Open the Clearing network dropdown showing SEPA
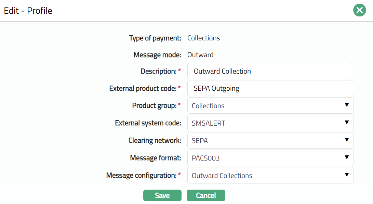 (x=270, y=141)
